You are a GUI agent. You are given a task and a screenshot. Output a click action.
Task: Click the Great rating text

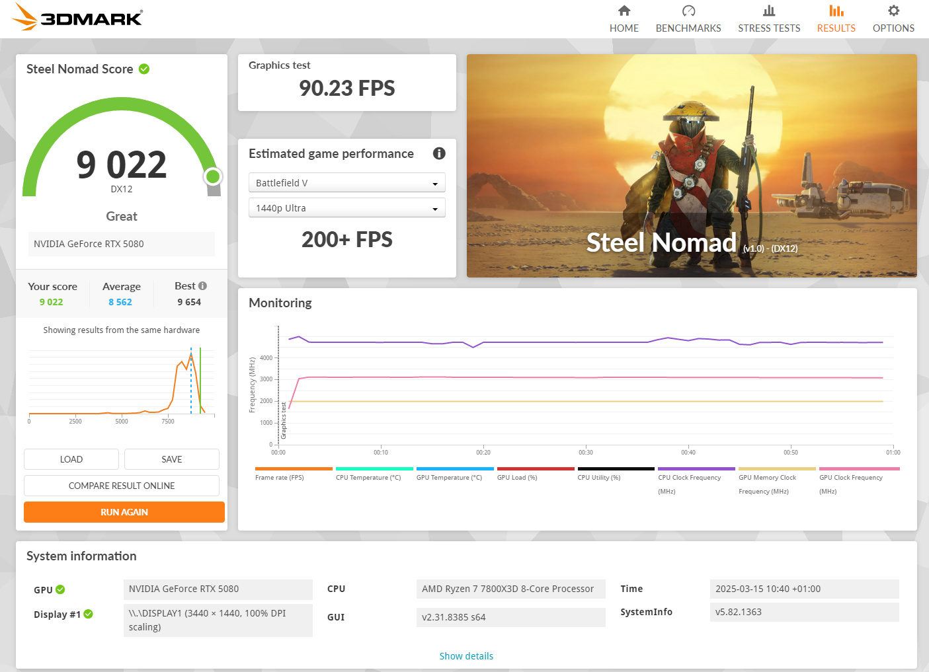pos(122,216)
